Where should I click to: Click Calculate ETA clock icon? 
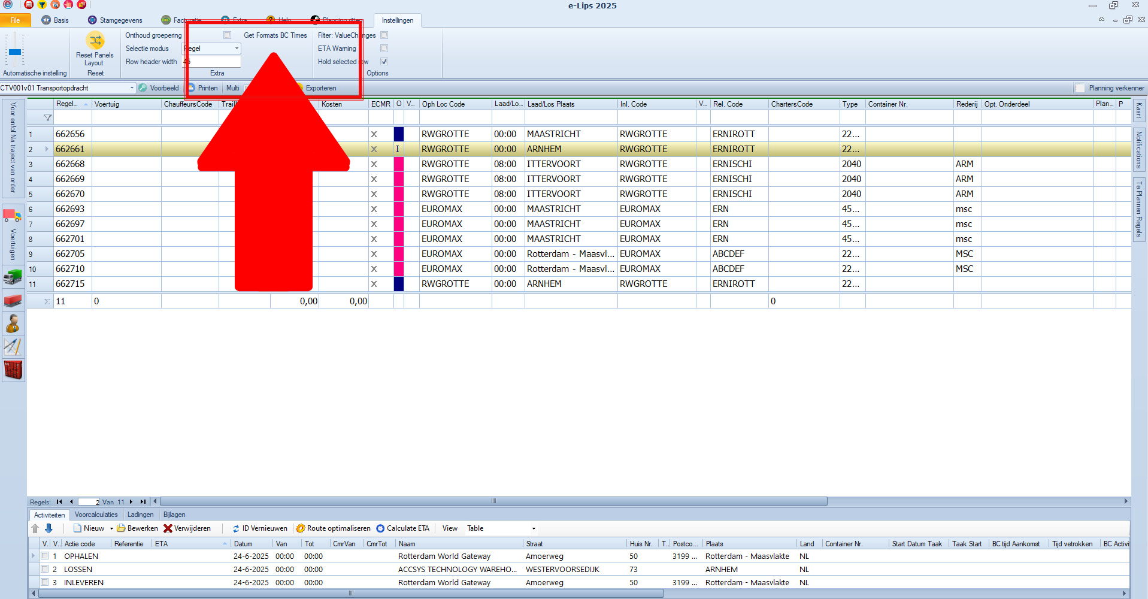tap(380, 528)
